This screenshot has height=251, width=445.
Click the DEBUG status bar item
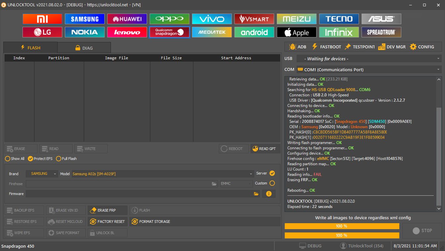click(x=310, y=246)
